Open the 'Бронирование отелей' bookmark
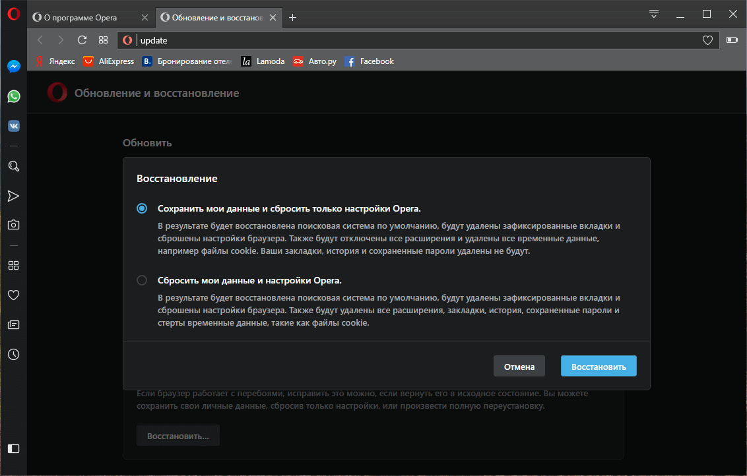The image size is (747, 476). (187, 61)
